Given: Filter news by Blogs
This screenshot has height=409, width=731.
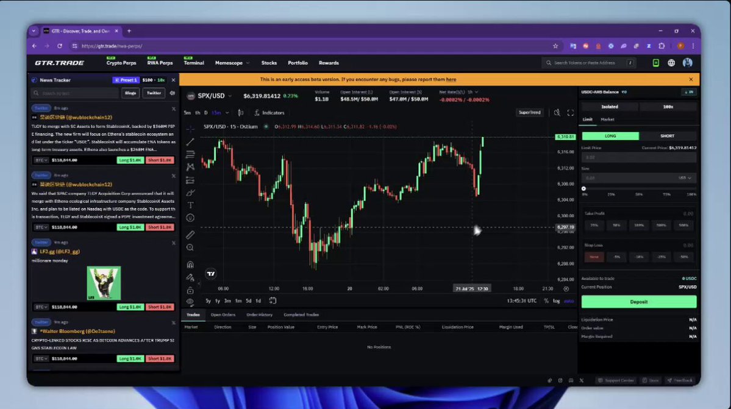Looking at the screenshot, I should [130, 93].
